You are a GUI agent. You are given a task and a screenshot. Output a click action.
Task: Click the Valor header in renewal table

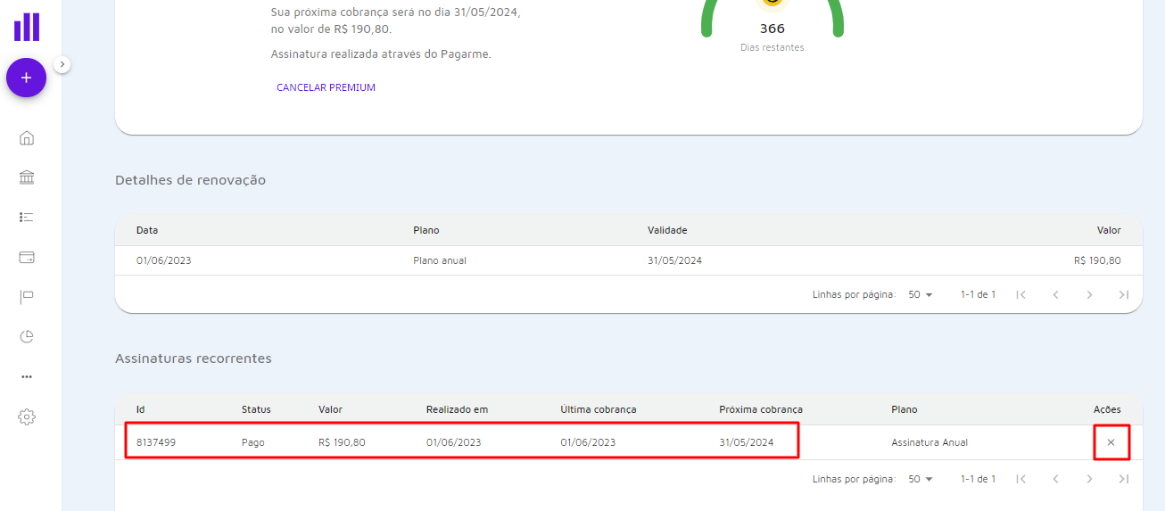point(1109,230)
